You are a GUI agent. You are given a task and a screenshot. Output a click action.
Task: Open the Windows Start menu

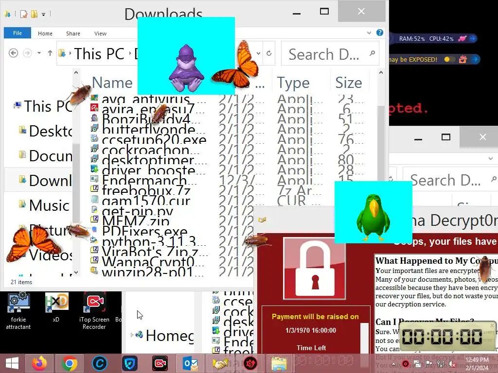point(12,363)
